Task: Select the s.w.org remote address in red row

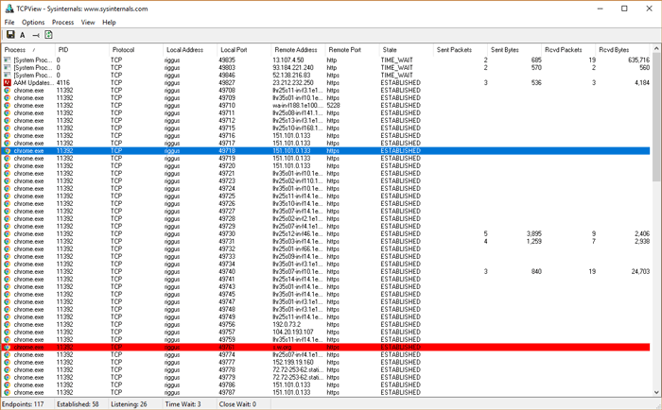Action: pyautogui.click(x=282, y=347)
